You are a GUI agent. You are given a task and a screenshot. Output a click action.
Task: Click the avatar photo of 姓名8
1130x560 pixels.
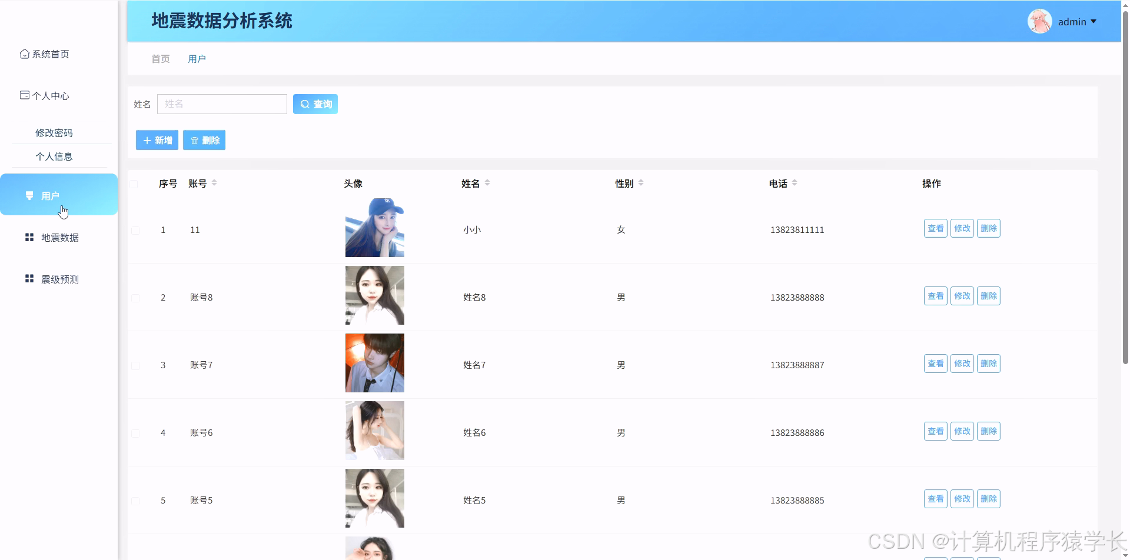375,295
